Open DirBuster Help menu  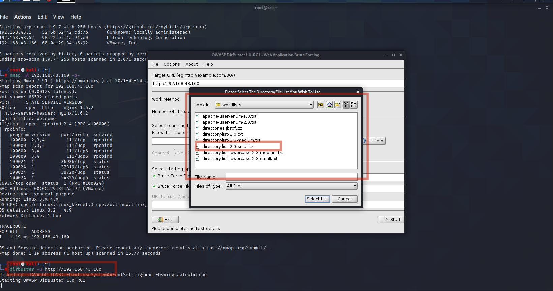[x=208, y=64]
